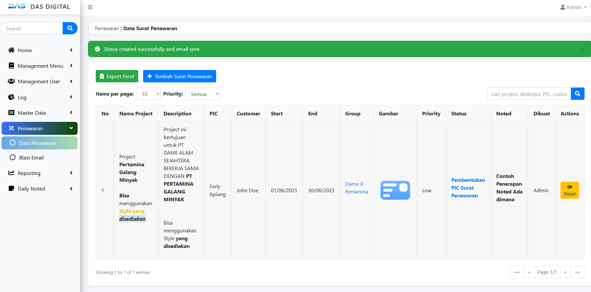Screen dimensions: 591x292
Task: Open the Log section via its clock icon
Action: pos(11,97)
